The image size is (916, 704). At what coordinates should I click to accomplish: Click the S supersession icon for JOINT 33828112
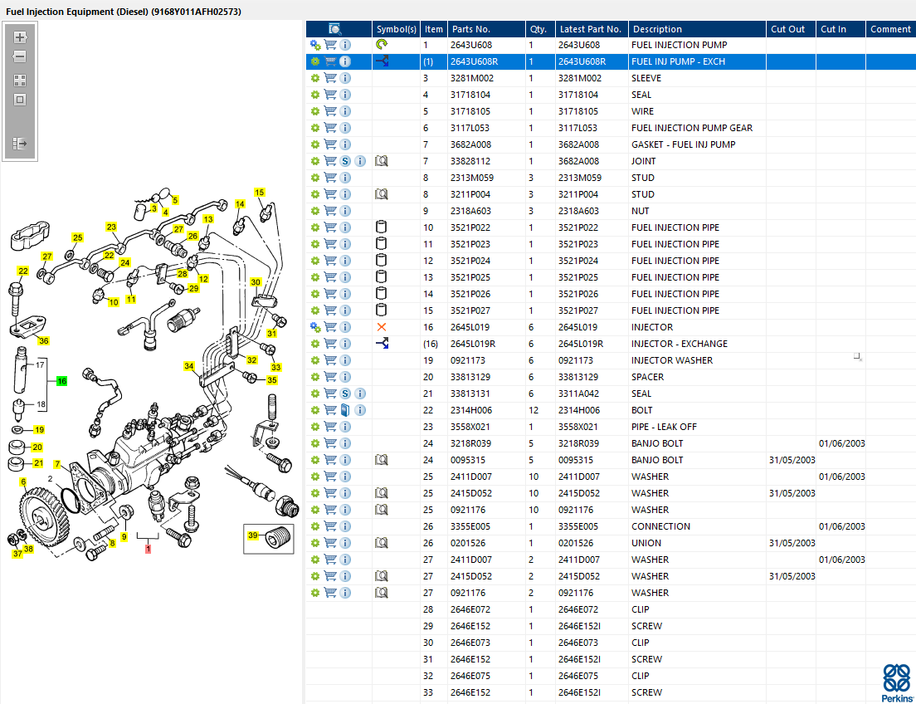(345, 161)
